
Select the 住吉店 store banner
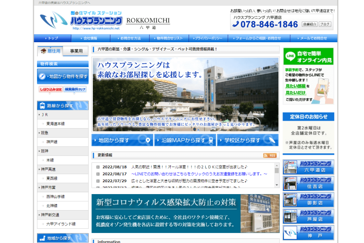click(x=308, y=183)
